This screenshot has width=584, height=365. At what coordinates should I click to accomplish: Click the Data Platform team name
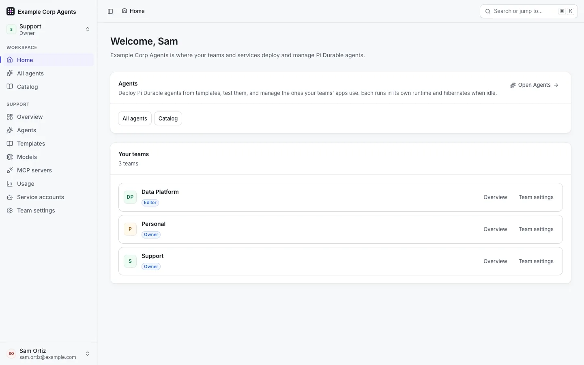(160, 192)
